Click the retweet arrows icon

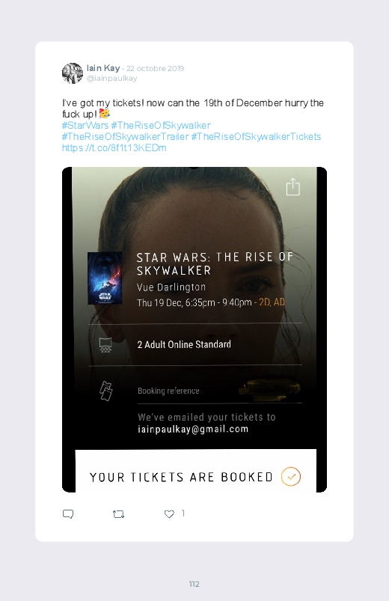(x=118, y=514)
